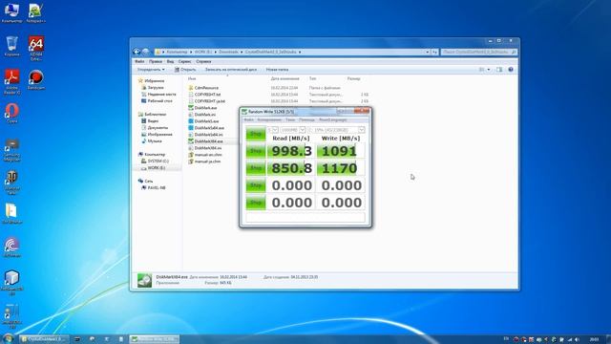Click Открыть in Explorer toolbar
Screen dimensions: 611x344
[x=185, y=70]
